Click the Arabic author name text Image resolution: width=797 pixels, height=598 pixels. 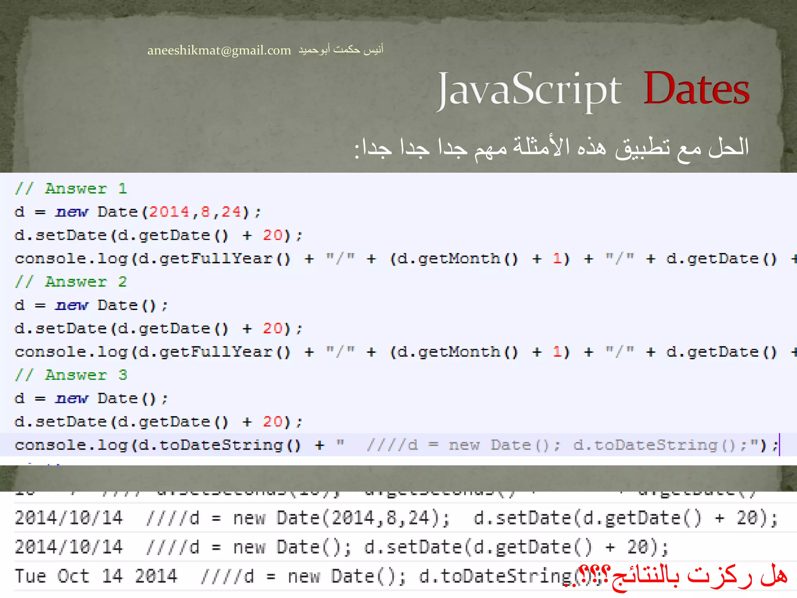click(341, 49)
